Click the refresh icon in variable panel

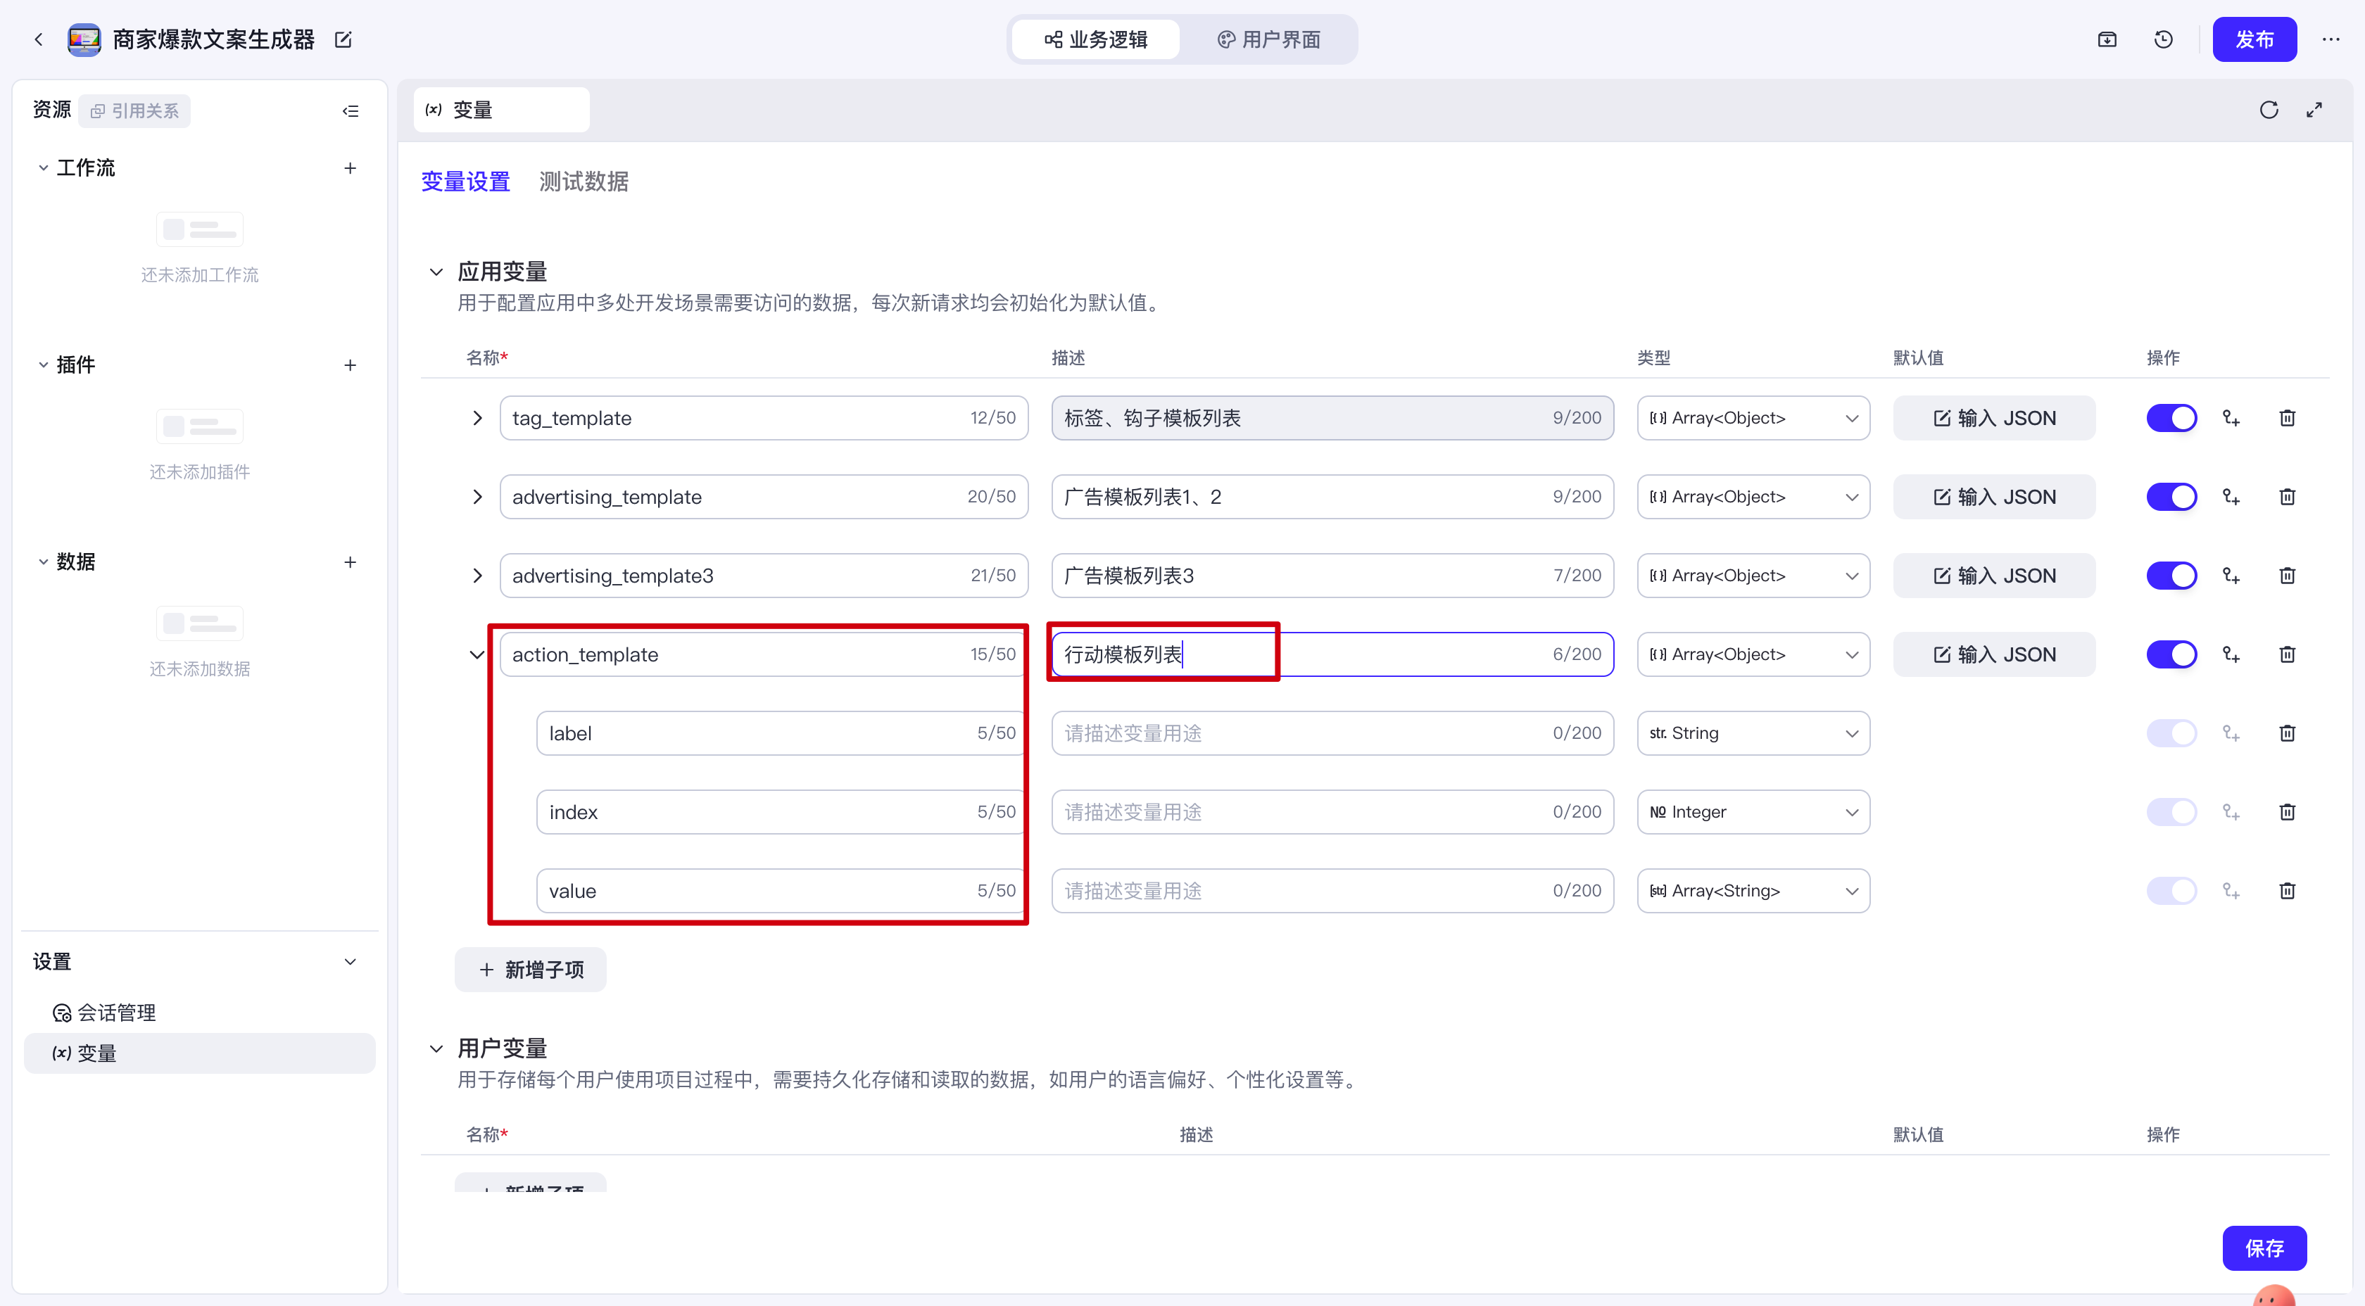coord(2268,110)
